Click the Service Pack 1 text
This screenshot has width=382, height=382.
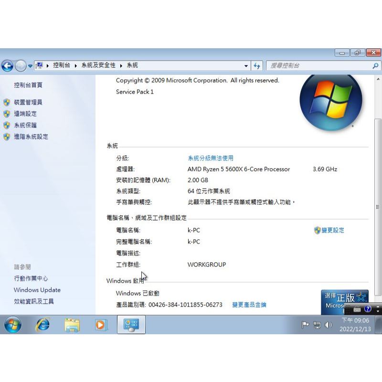coord(135,92)
